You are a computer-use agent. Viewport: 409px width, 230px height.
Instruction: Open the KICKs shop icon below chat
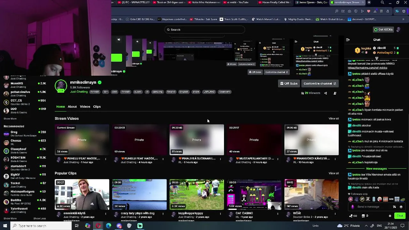[365, 216]
